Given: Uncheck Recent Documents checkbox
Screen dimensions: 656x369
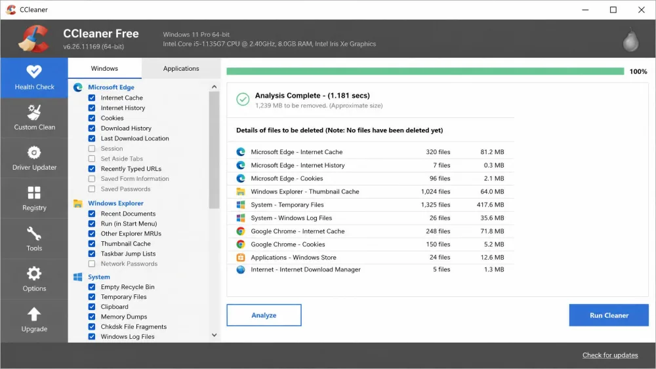Looking at the screenshot, I should [x=92, y=214].
